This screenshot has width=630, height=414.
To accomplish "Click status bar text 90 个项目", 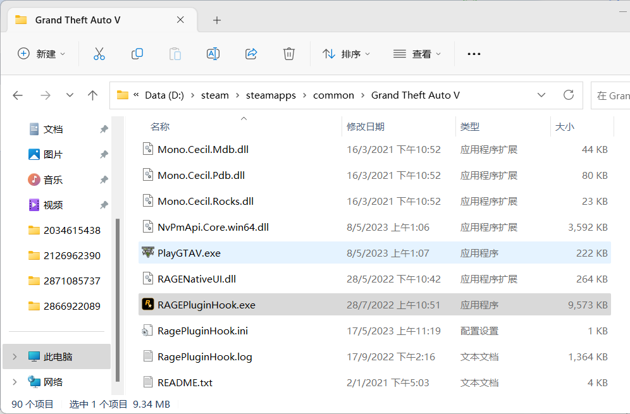I will coord(32,404).
